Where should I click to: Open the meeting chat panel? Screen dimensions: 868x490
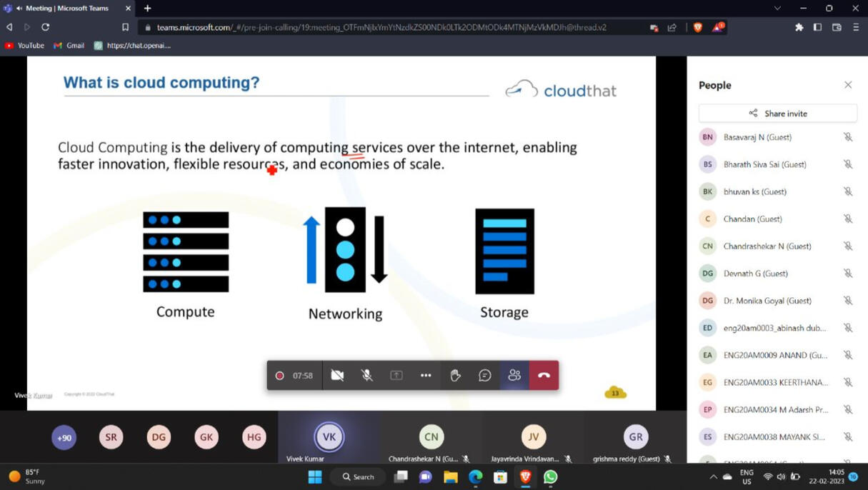[x=485, y=375]
